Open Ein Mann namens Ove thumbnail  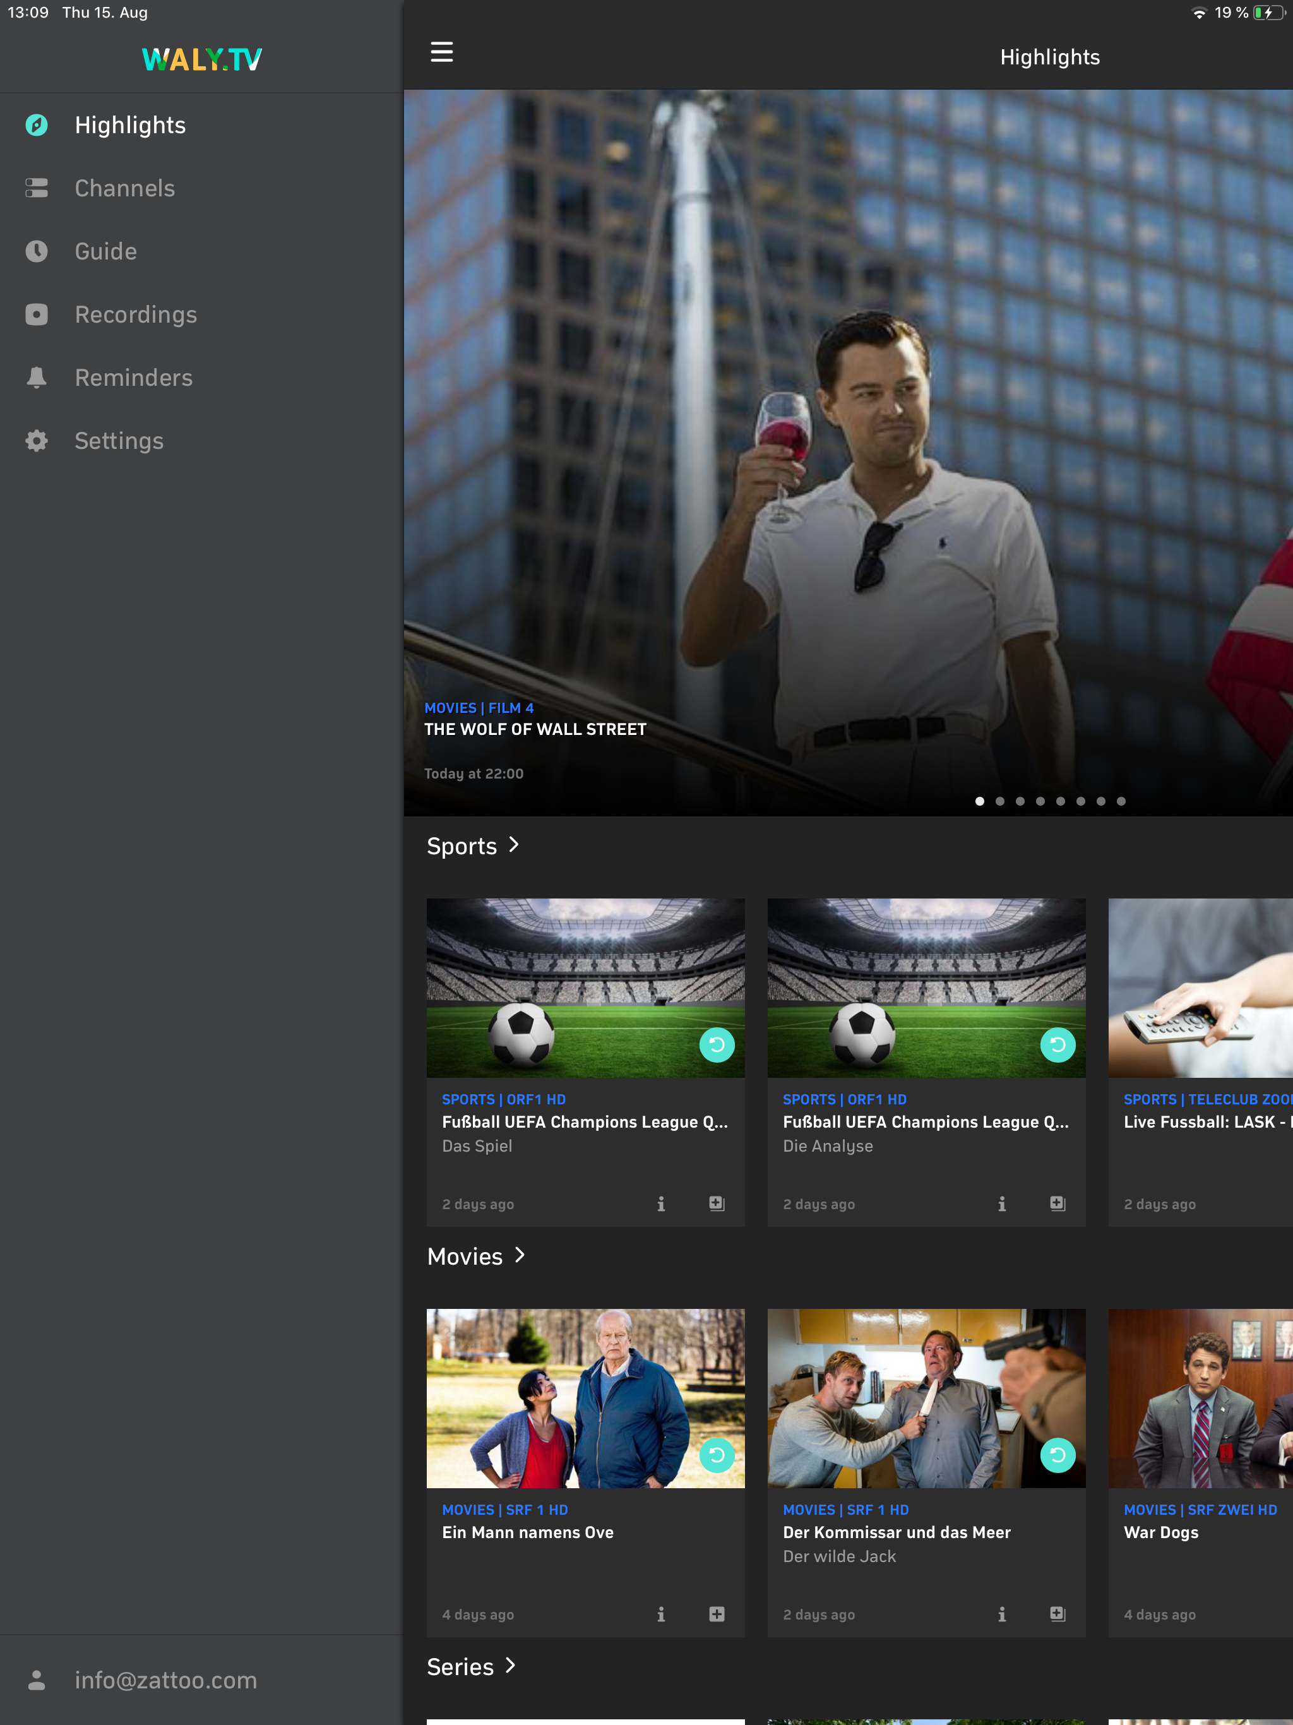click(x=585, y=1399)
